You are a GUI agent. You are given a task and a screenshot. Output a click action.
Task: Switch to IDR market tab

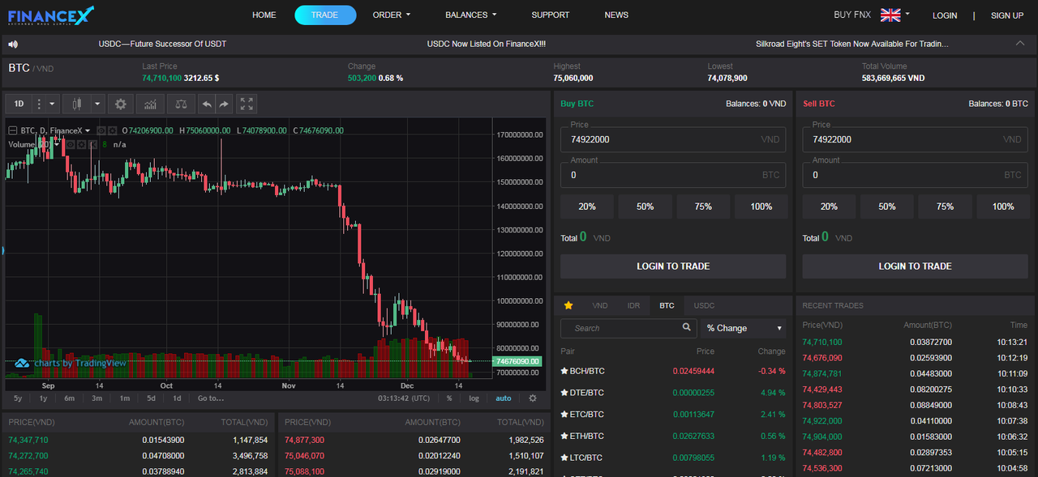(633, 305)
